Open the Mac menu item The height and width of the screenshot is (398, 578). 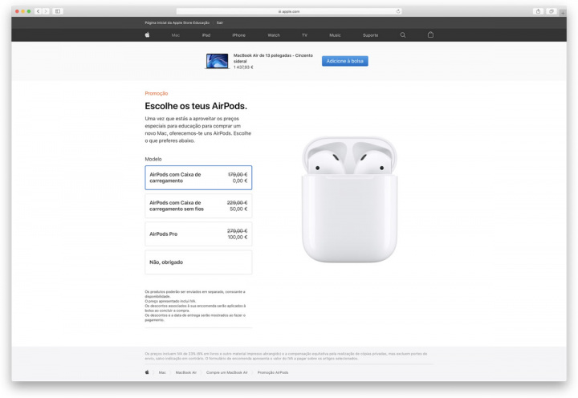tap(176, 35)
